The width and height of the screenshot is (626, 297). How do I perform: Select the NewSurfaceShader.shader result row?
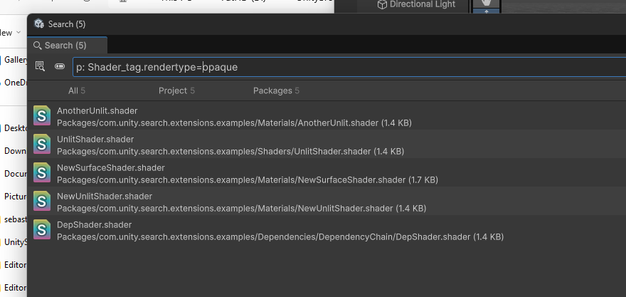(x=285, y=173)
